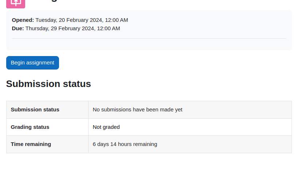The width and height of the screenshot is (301, 170).
Task: Click the word submissions in the status cell
Action: click(x=116, y=110)
